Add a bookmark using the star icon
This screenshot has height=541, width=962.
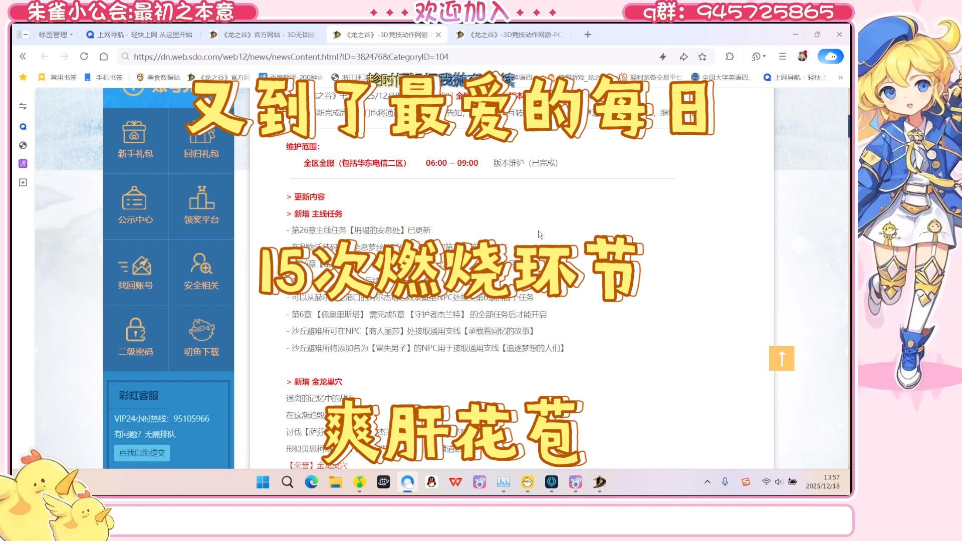702,57
